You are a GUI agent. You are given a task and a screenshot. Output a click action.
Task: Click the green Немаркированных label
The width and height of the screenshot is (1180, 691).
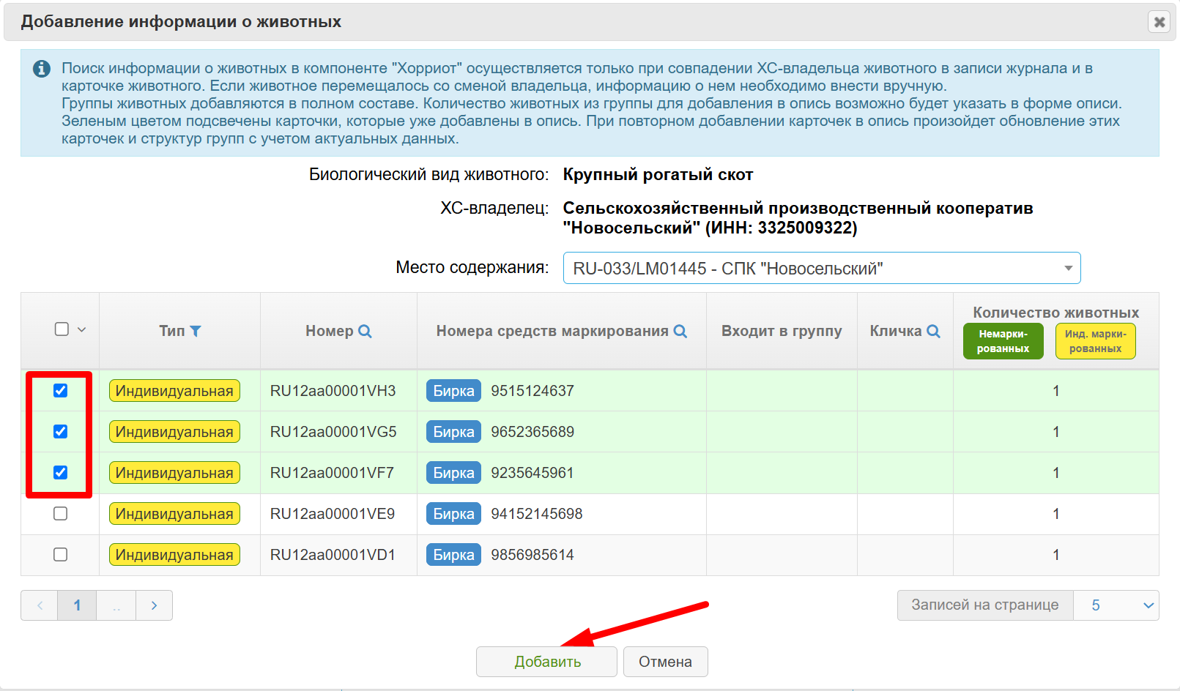coord(1003,341)
